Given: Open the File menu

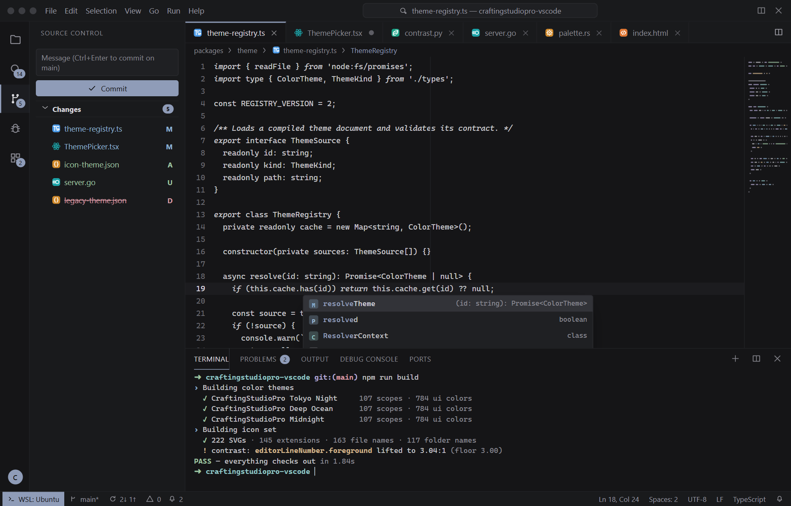Looking at the screenshot, I should pos(51,11).
